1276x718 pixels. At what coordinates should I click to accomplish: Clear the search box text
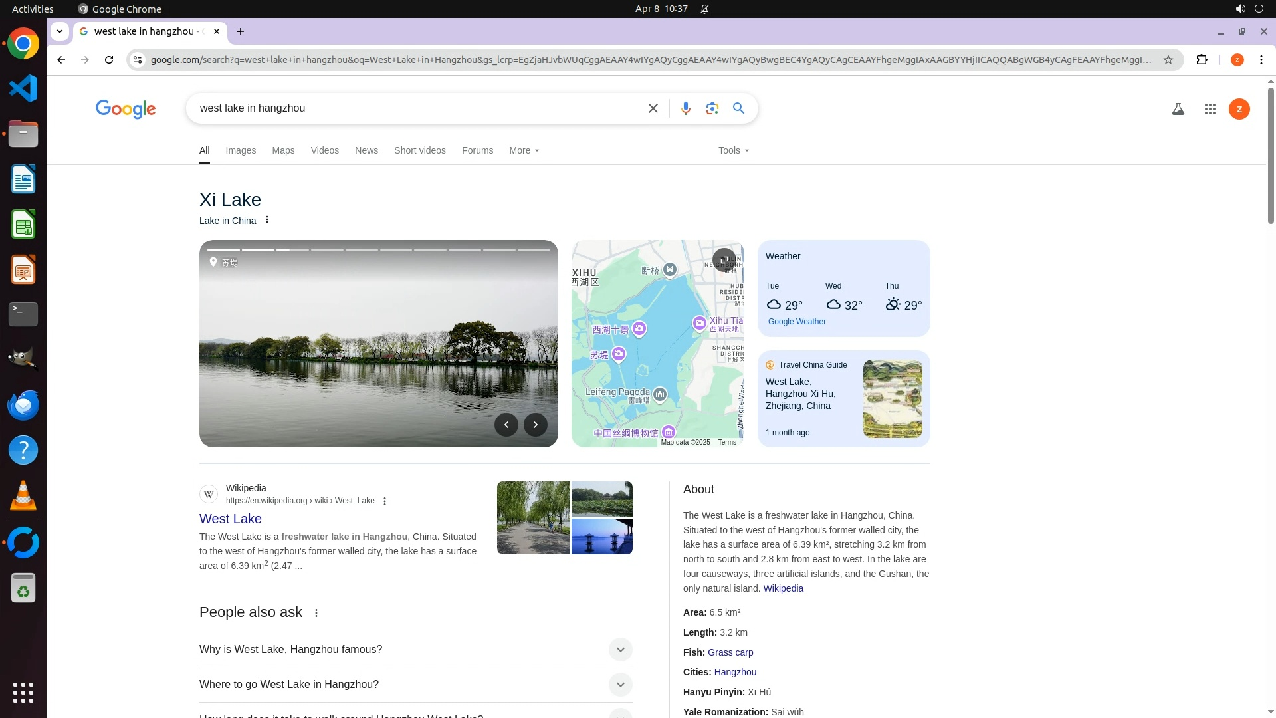653,108
